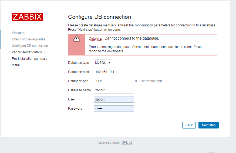
Task: Select Pre-installation summary step
Action: pyautogui.click(x=30, y=58)
